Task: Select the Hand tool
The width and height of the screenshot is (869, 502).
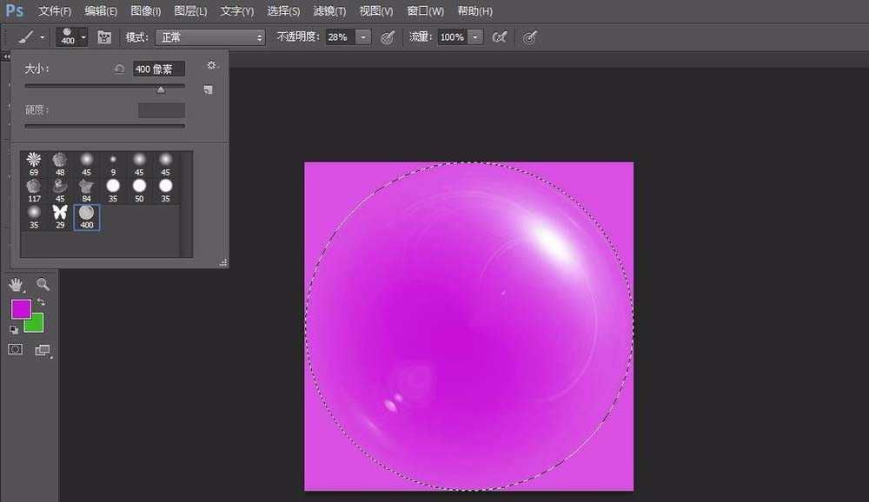Action: [x=16, y=285]
